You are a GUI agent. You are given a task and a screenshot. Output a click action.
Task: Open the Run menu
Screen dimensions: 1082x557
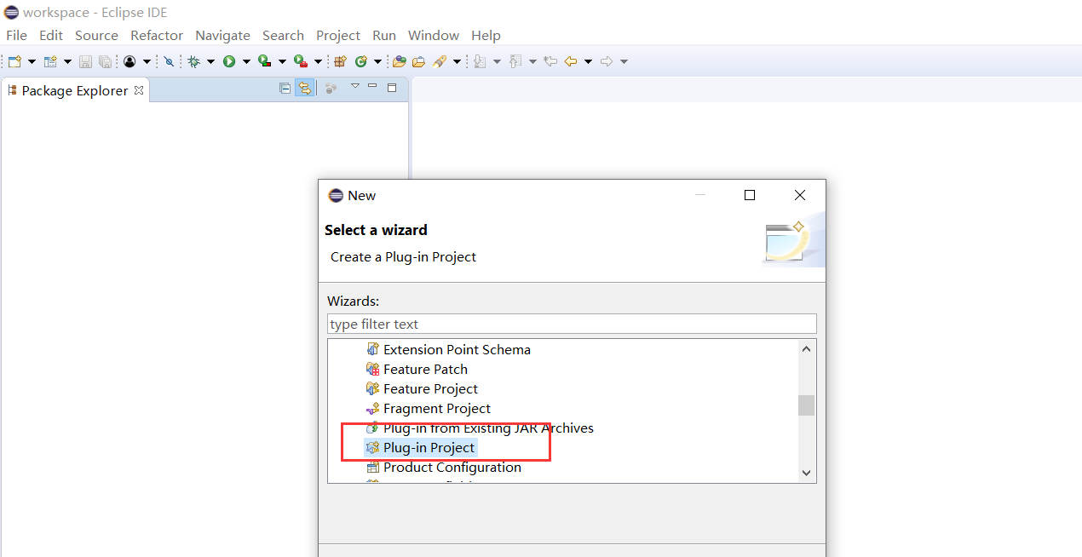coord(384,35)
